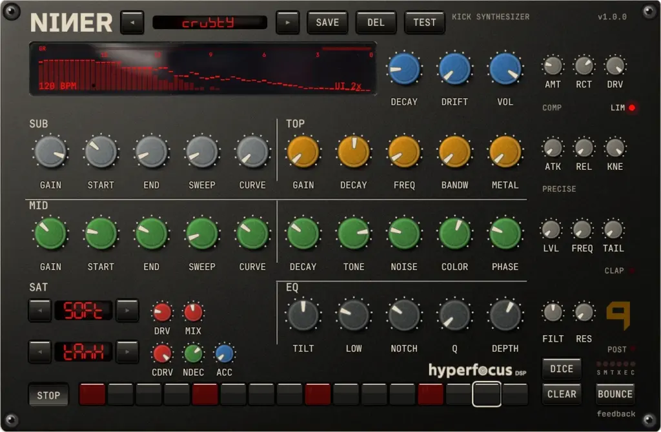Image resolution: width=661 pixels, height=432 pixels.
Task: Delete preset with DEL button
Action: 376,23
